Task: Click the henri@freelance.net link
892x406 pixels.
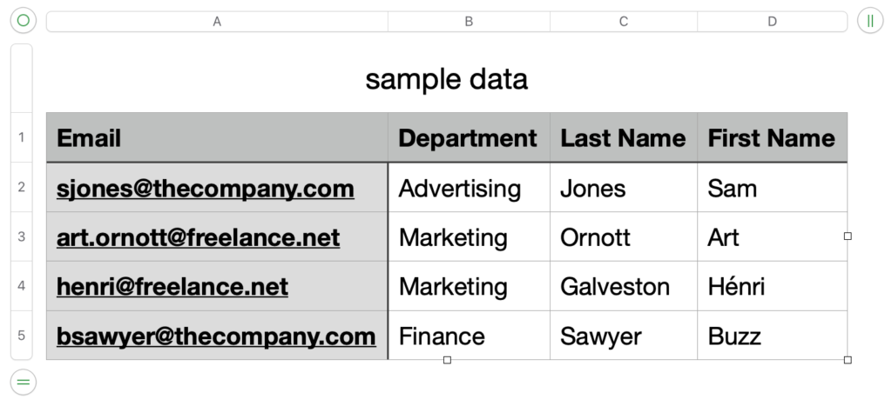Action: point(172,287)
